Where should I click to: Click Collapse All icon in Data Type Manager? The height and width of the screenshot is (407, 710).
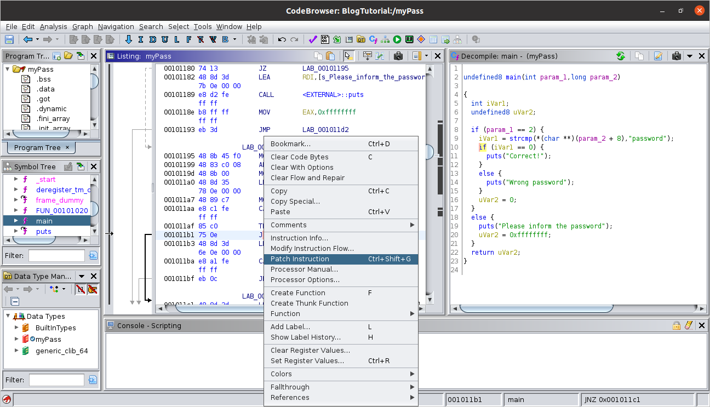(15, 301)
